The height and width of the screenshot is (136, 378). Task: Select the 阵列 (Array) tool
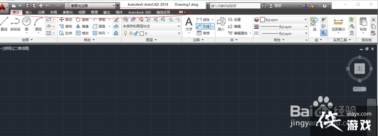click(x=99, y=33)
